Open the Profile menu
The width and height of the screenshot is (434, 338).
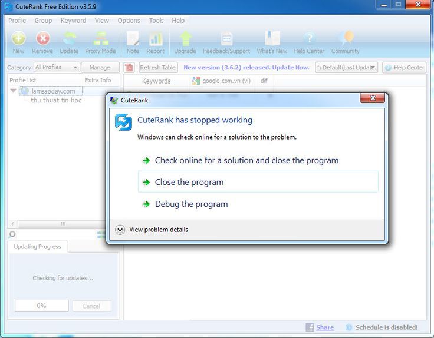tap(17, 21)
